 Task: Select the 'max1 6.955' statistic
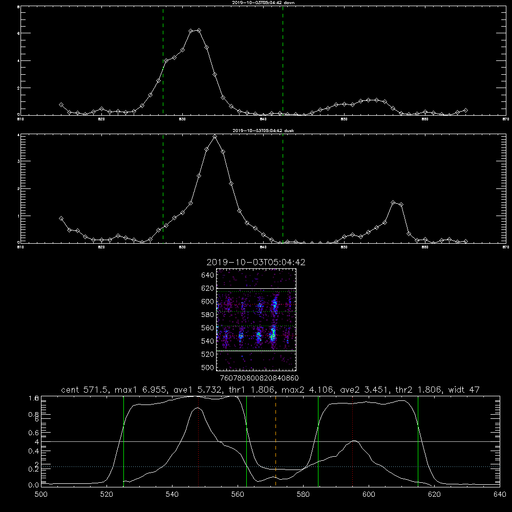pos(140,390)
